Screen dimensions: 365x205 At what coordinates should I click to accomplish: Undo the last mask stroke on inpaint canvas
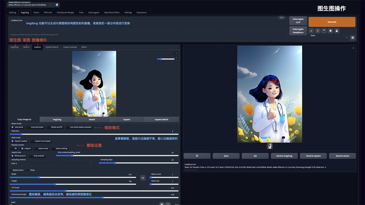tap(173, 53)
